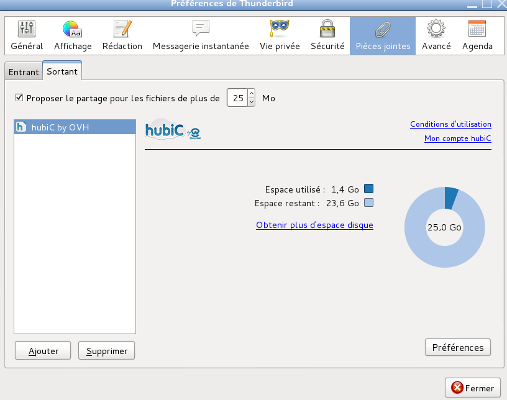
Task: Close the dialog with Fermer
Action: coord(472,388)
